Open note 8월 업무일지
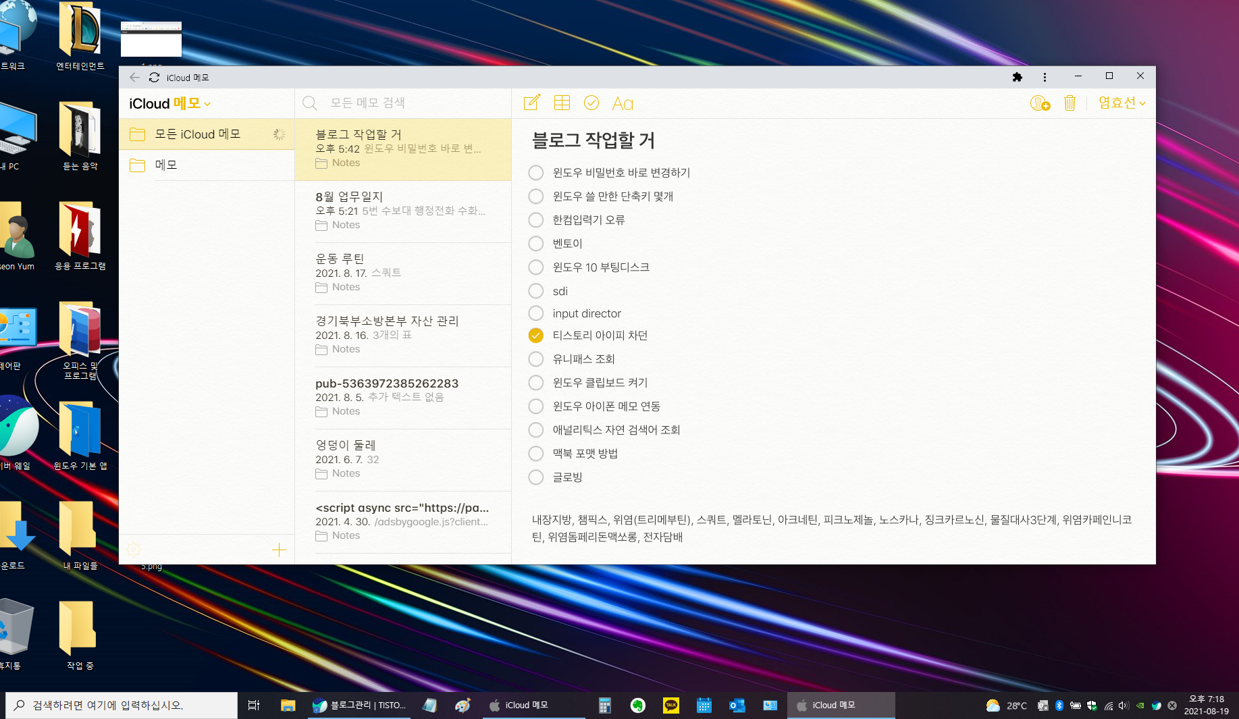Viewport: 1239px width, 719px height. [403, 211]
